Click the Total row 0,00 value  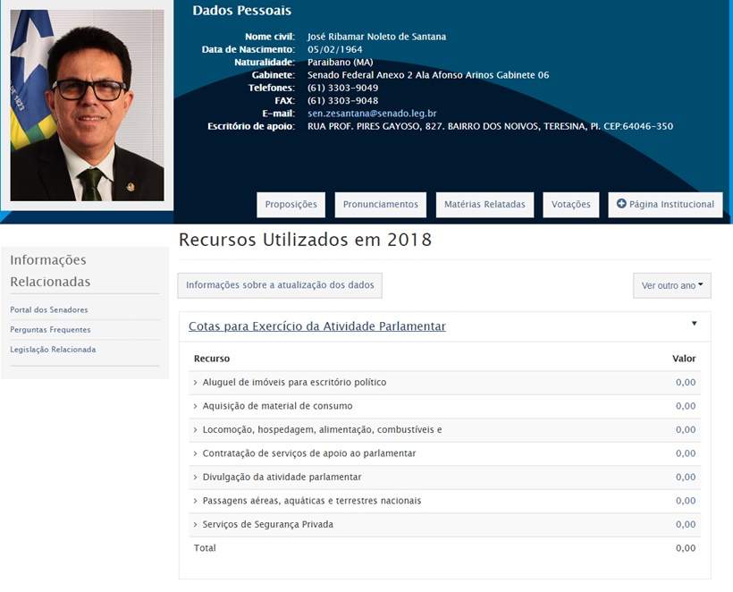[686, 548]
